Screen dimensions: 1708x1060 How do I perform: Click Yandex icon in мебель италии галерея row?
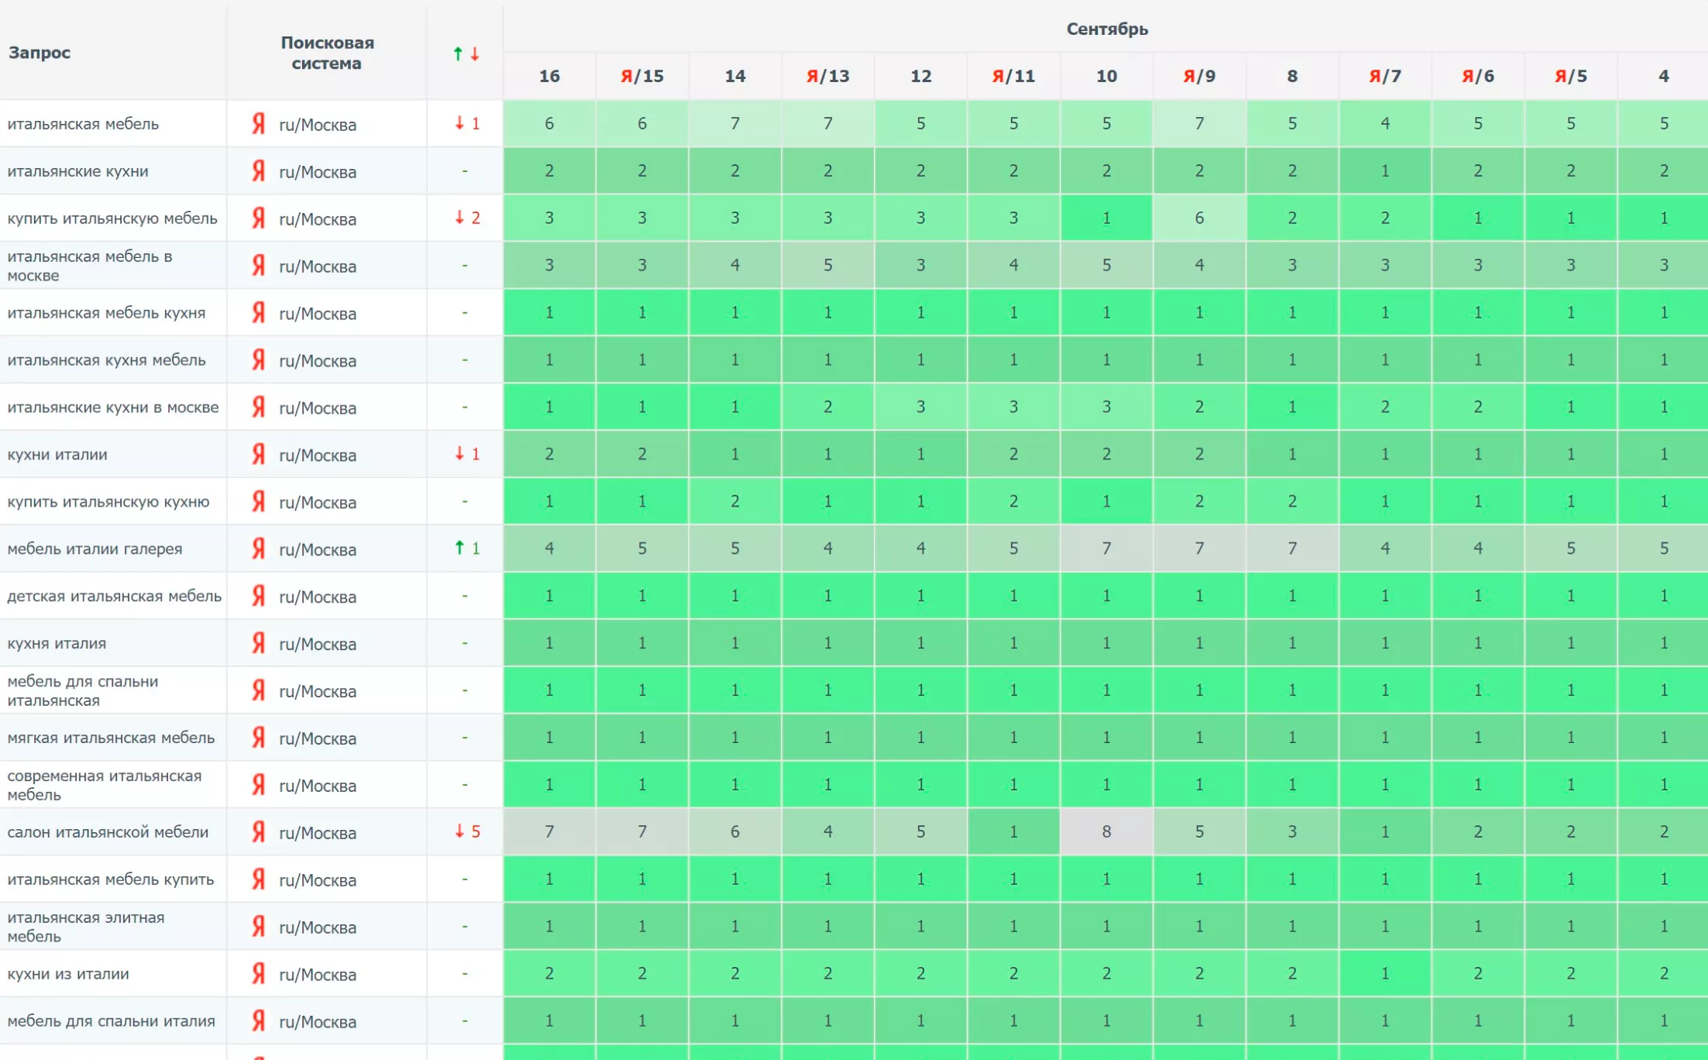pyautogui.click(x=259, y=549)
